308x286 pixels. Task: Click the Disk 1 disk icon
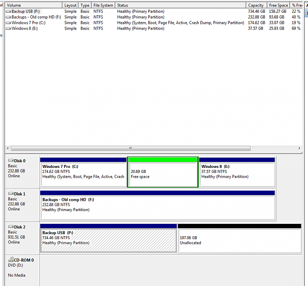[x=11, y=193]
